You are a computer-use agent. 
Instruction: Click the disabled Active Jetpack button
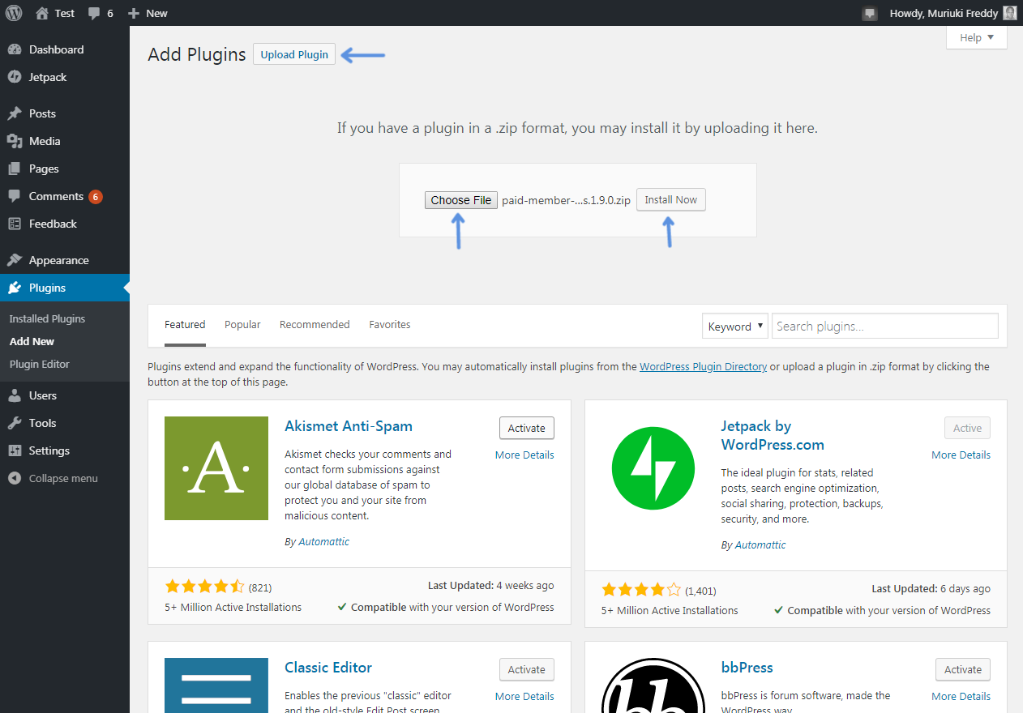click(967, 428)
